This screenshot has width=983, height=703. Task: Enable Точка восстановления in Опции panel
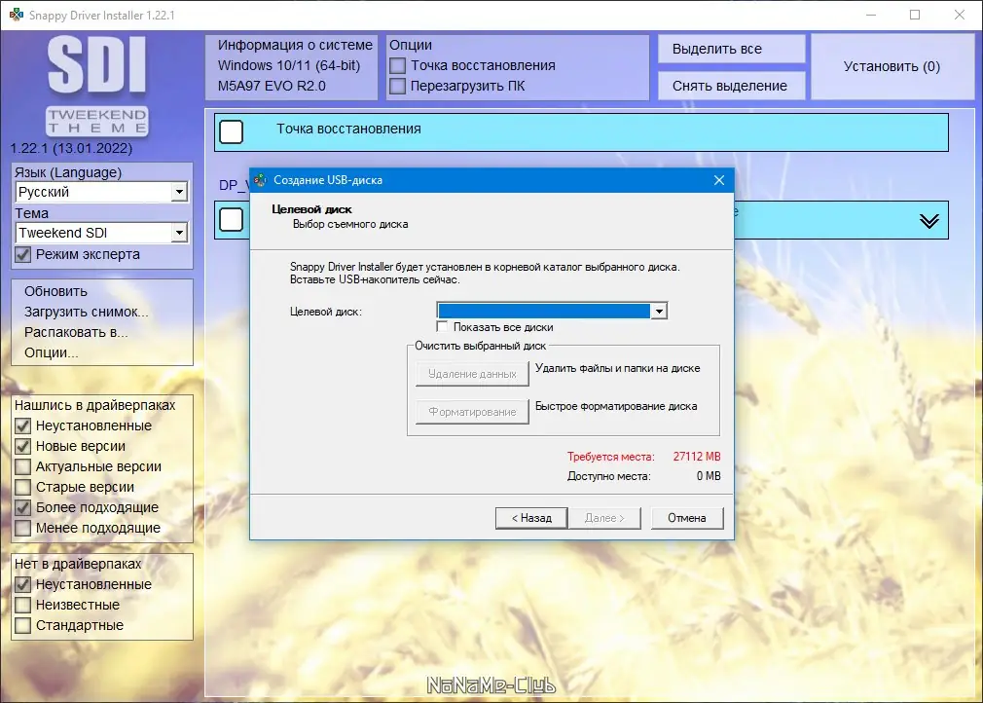pyautogui.click(x=398, y=65)
